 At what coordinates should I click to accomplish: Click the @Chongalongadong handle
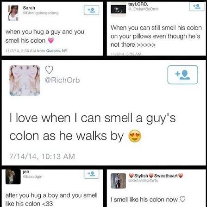click(41, 13)
